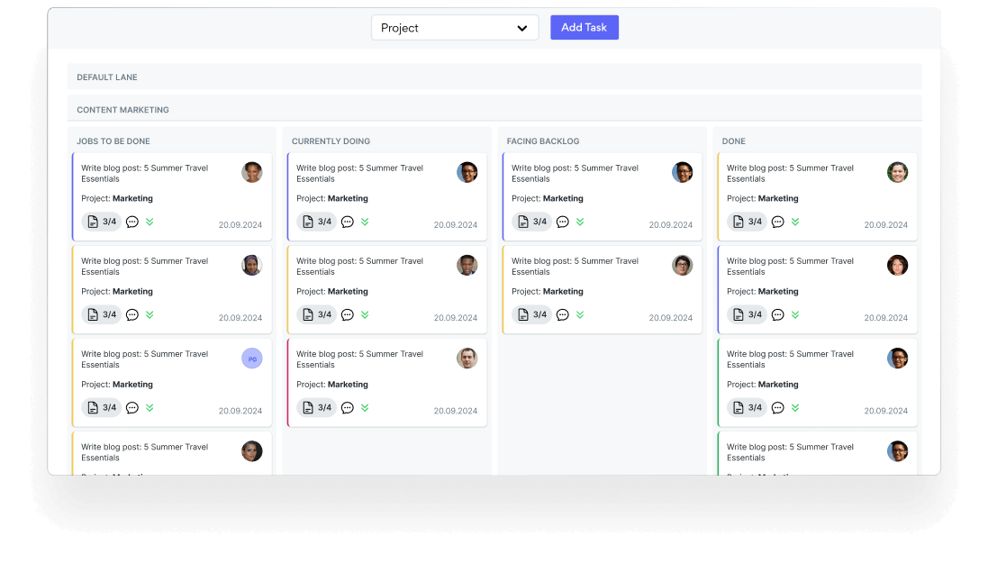Image resolution: width=988 pixels, height=563 pixels.
Task: Click green priority chevrons on second Done card
Action: (x=795, y=314)
